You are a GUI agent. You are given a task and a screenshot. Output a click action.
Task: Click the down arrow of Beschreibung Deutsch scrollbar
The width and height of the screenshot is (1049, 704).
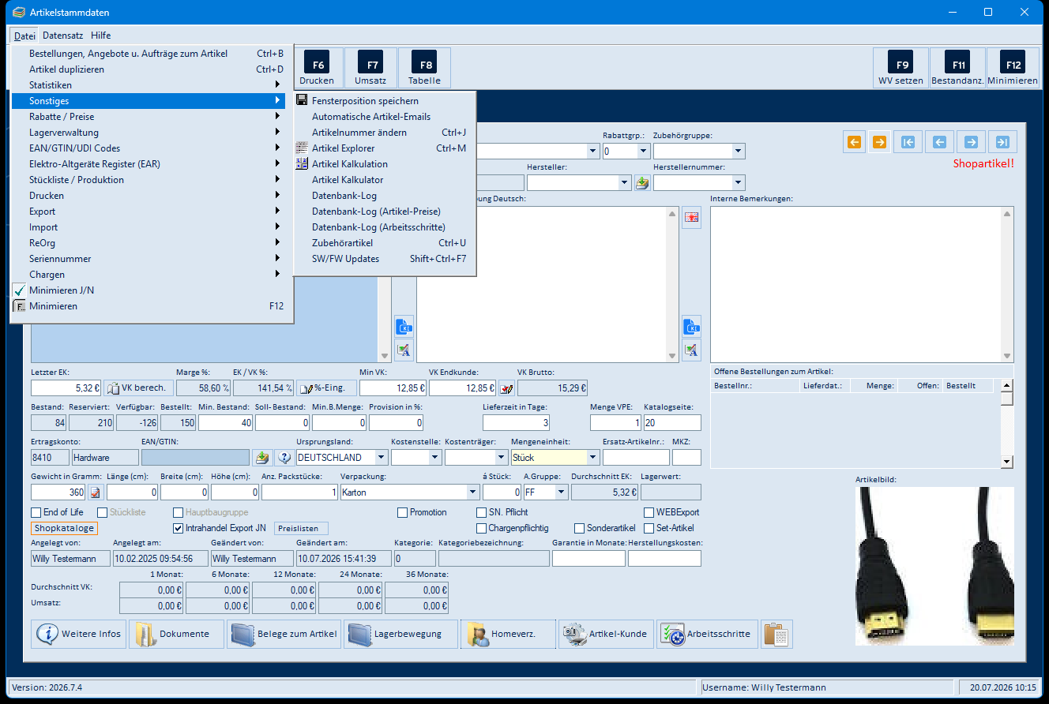pos(673,355)
